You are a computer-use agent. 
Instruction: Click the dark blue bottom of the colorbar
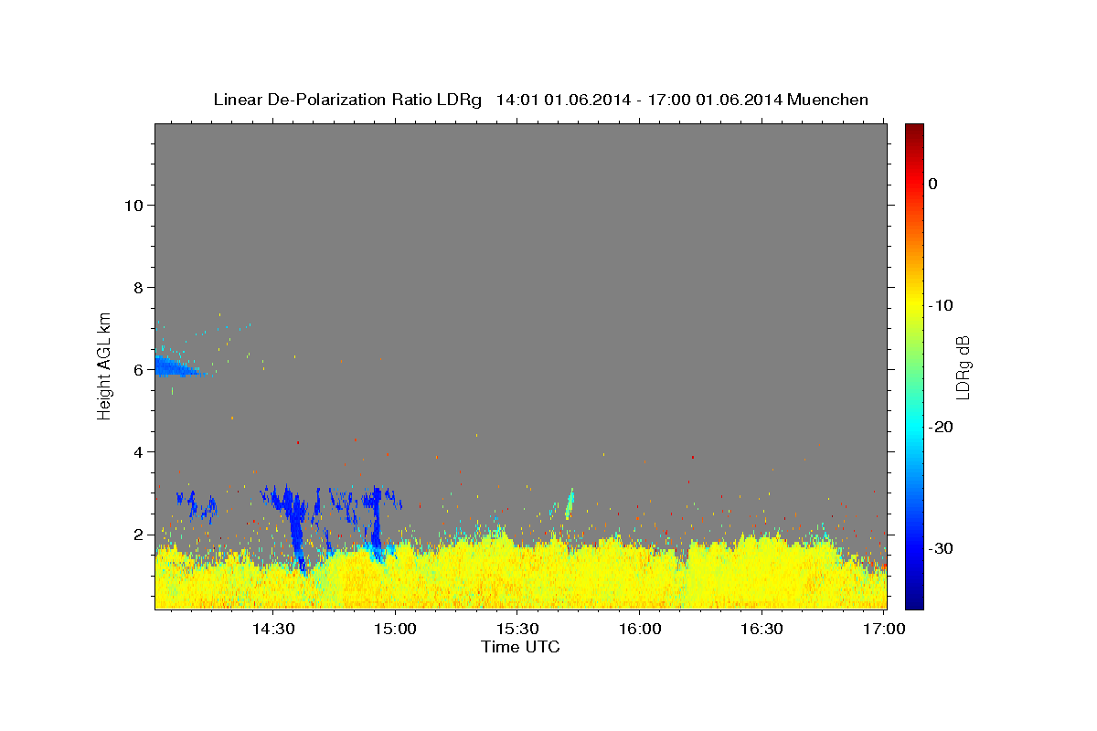(914, 600)
